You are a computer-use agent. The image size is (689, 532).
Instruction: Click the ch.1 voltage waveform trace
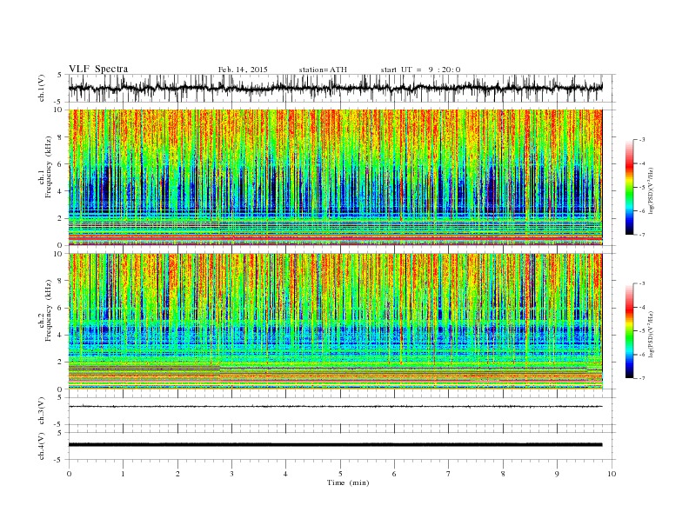(335, 88)
